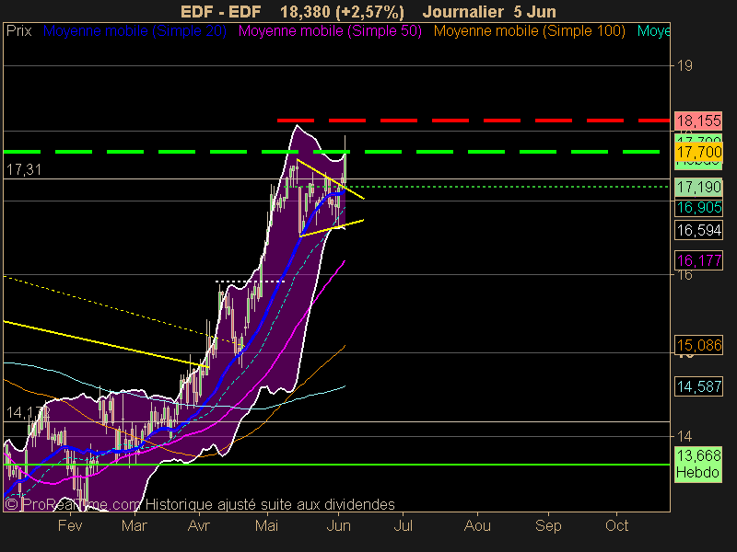
Task: Click the "18,380 (+2,57%)" price quote
Action: tap(342, 12)
